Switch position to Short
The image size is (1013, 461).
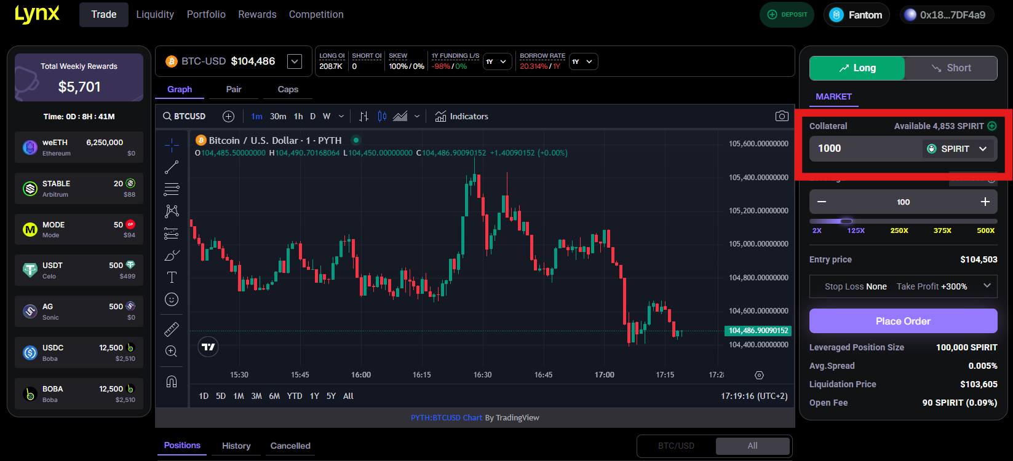pyautogui.click(x=951, y=68)
